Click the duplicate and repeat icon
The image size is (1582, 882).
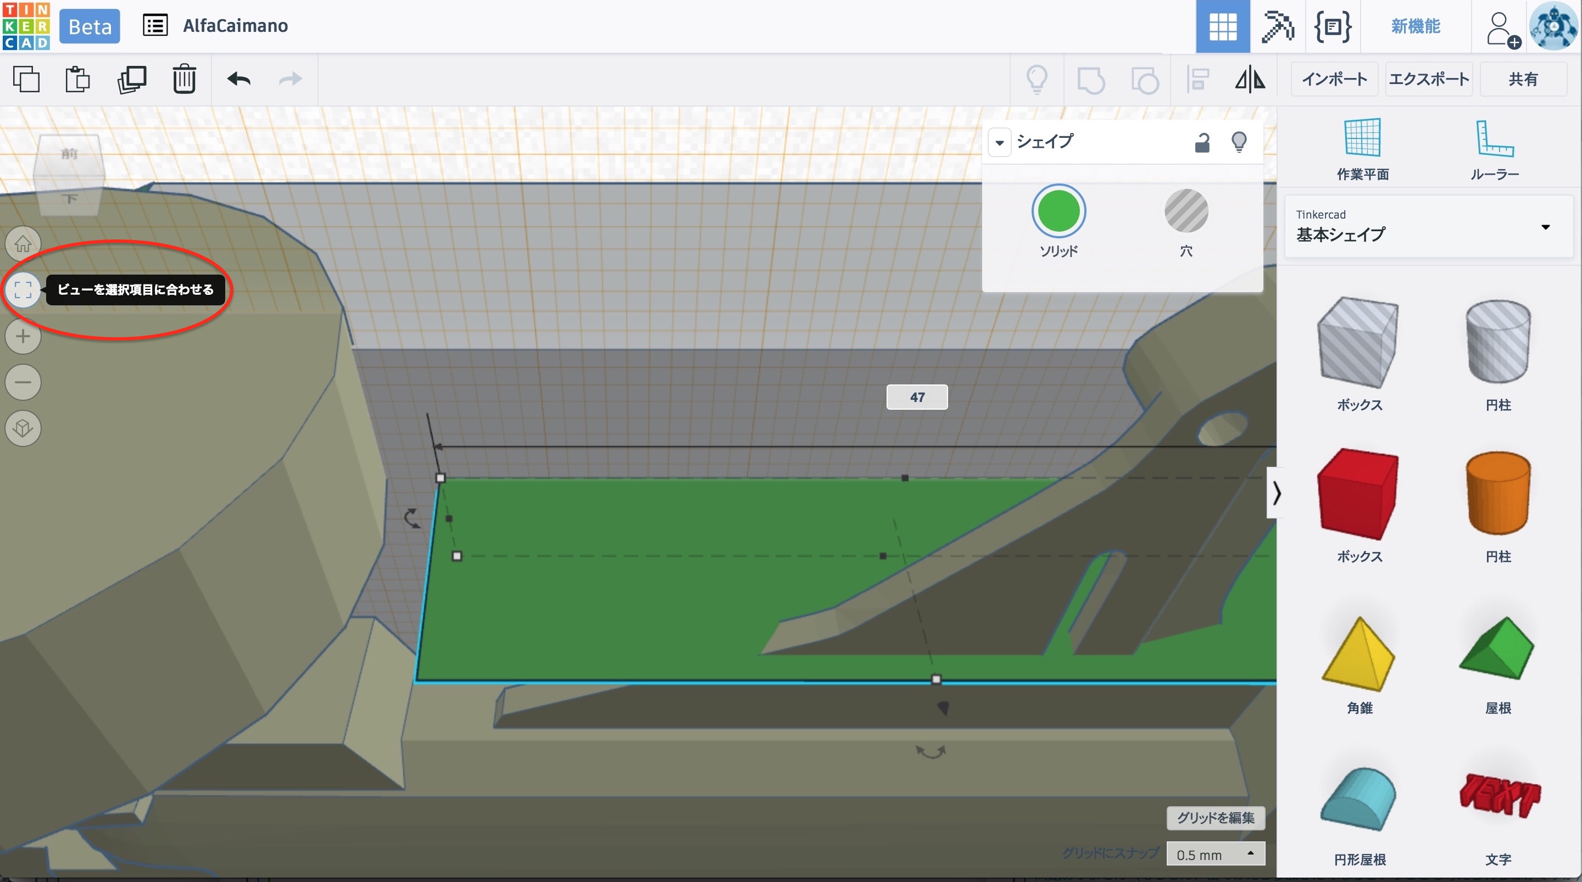131,80
